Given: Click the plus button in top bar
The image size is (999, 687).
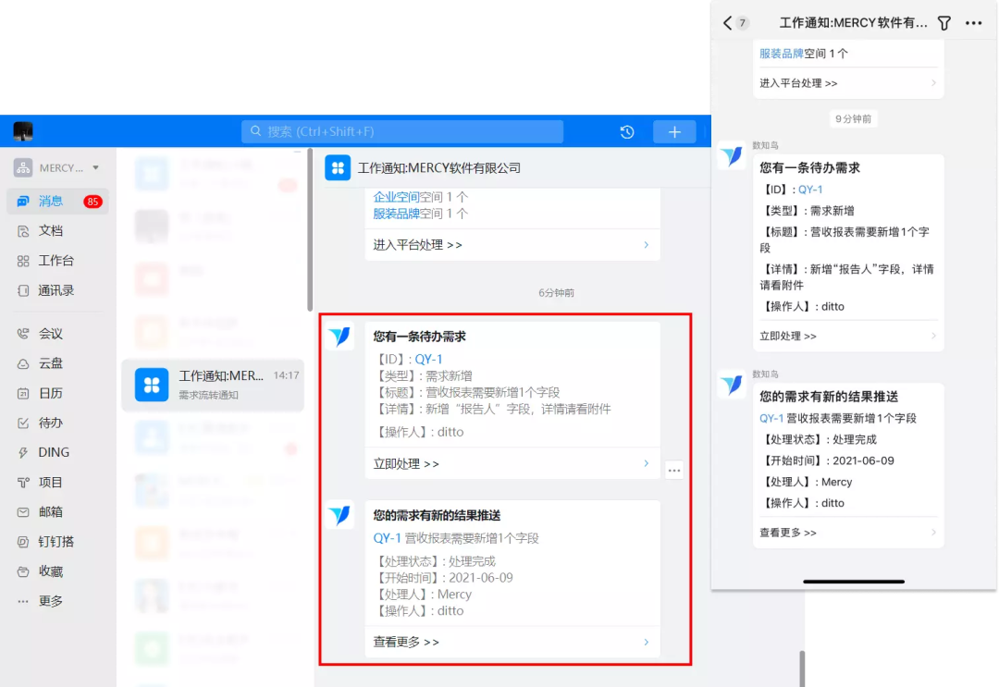Looking at the screenshot, I should tap(674, 132).
